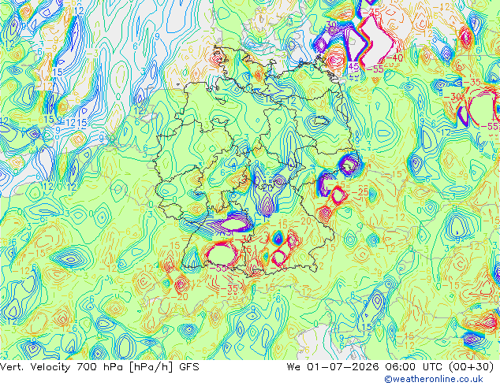This screenshot has width=500, height=386.
Task: Select the 06:00 UTC (00+30) timestamp text
Action: (439, 367)
